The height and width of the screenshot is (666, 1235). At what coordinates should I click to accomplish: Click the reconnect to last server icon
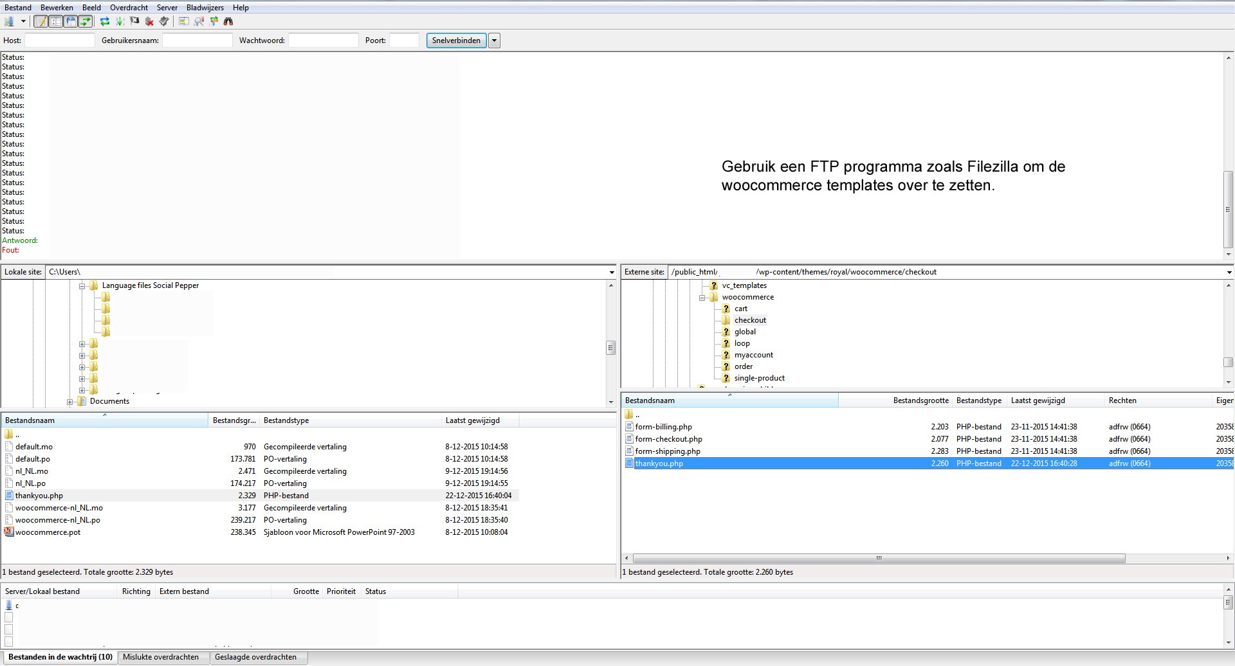[164, 21]
